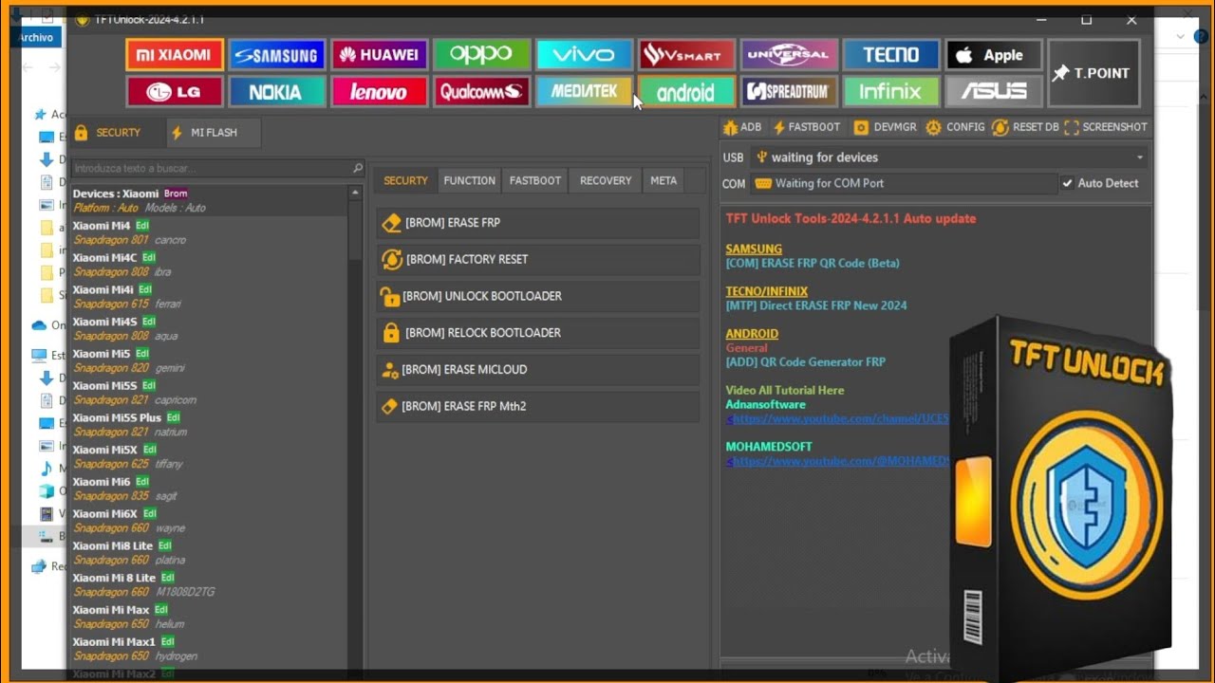This screenshot has width=1215, height=683.
Task: Click RESET DB in toolbar
Action: [x=1025, y=127]
